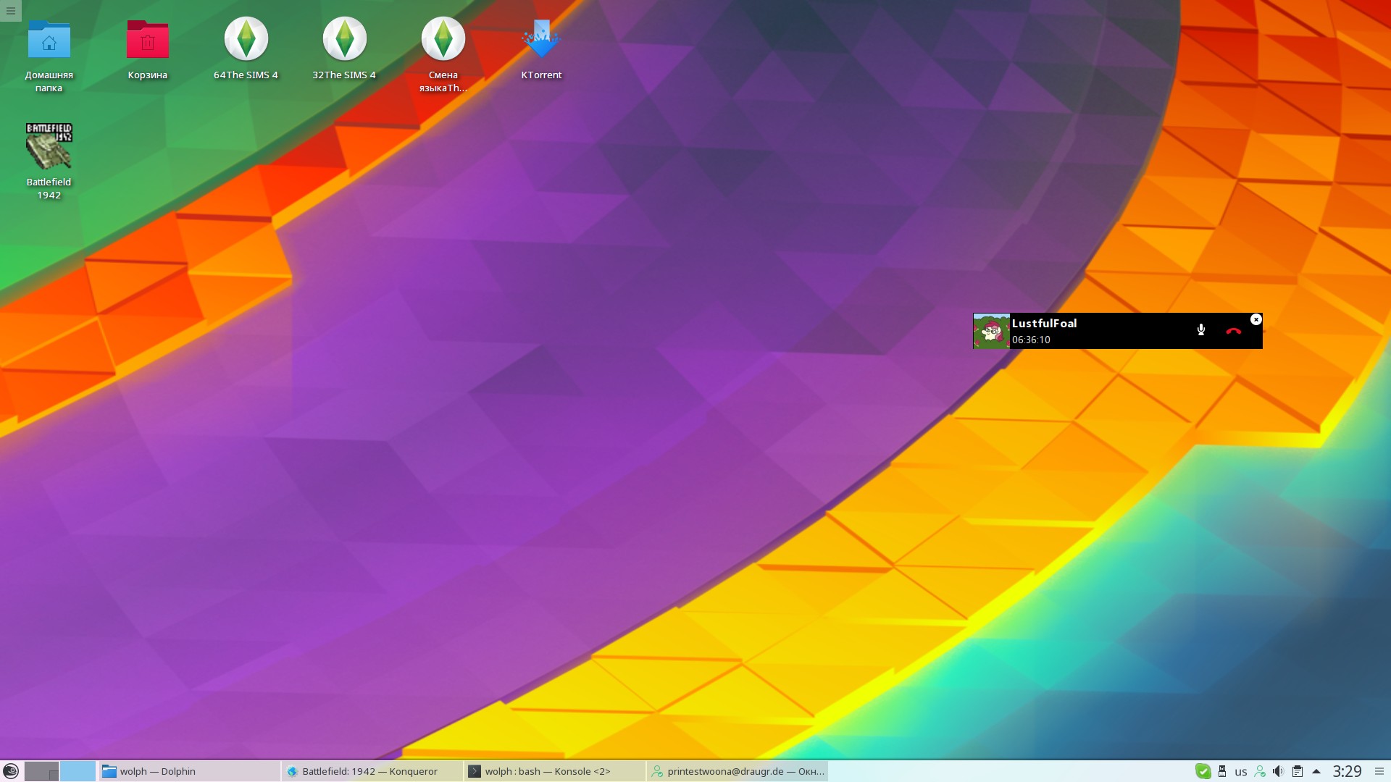Hang up the LustfulFoal call
Viewport: 1391px width, 782px height.
(x=1234, y=331)
